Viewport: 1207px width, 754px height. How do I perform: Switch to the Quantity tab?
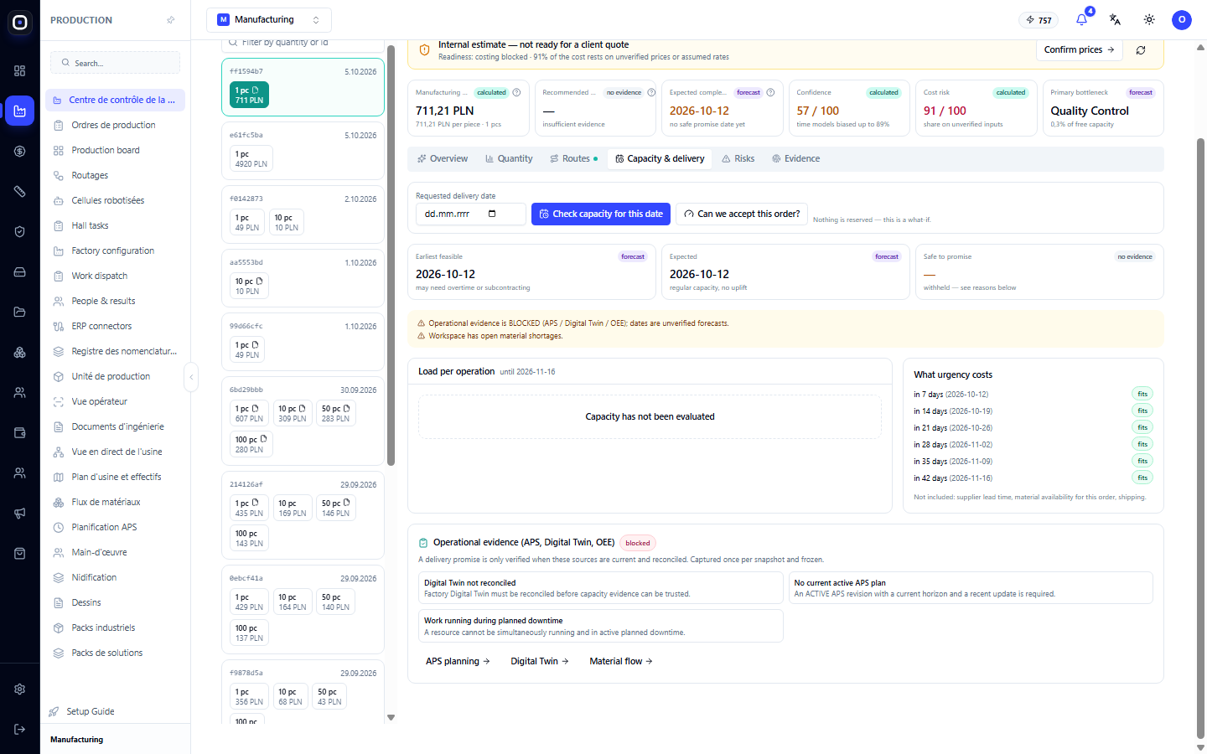pyautogui.click(x=509, y=158)
